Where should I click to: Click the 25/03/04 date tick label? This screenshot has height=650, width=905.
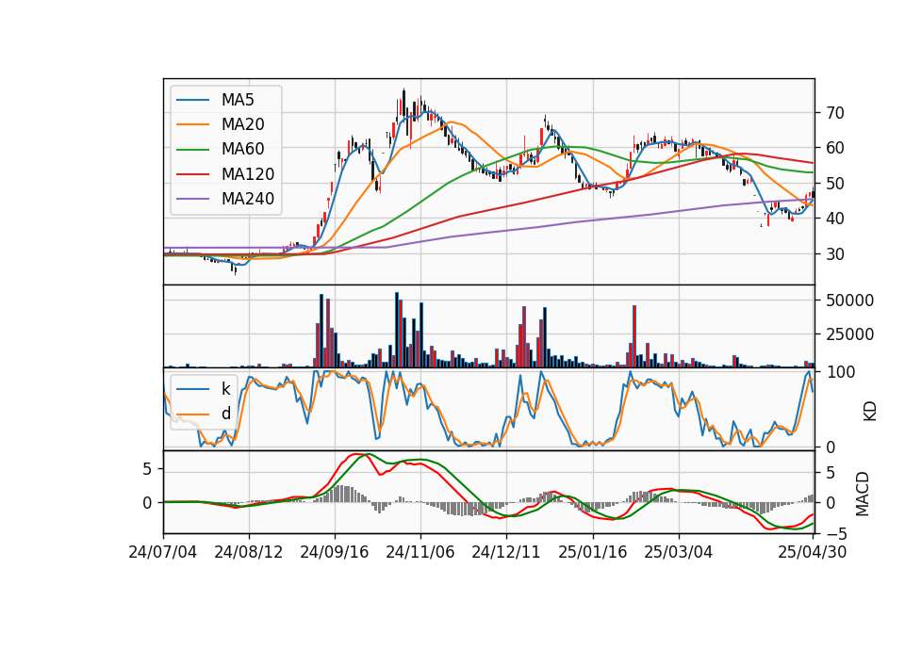(678, 553)
